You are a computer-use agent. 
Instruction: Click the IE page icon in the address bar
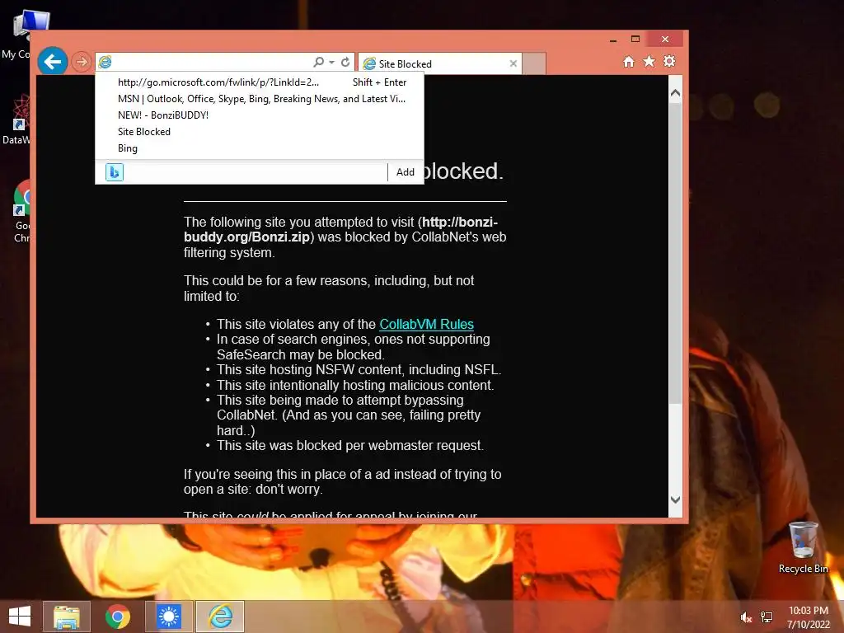point(105,62)
